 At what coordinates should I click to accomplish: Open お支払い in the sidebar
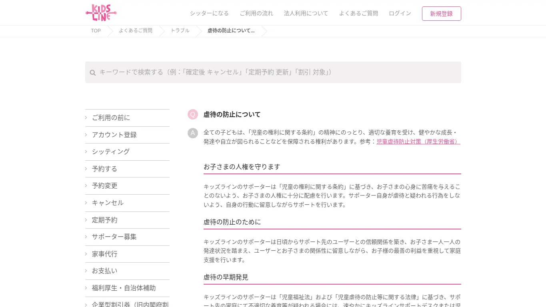(127, 271)
